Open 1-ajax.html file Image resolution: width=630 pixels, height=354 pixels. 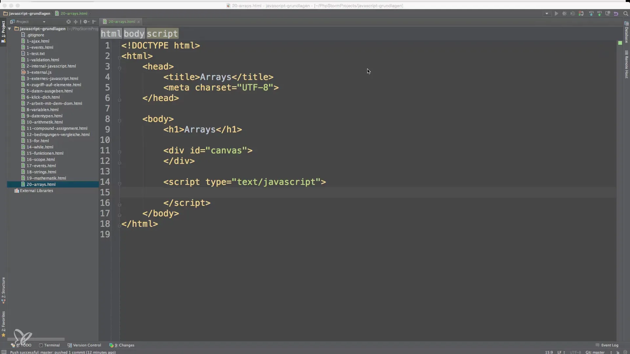pos(38,41)
